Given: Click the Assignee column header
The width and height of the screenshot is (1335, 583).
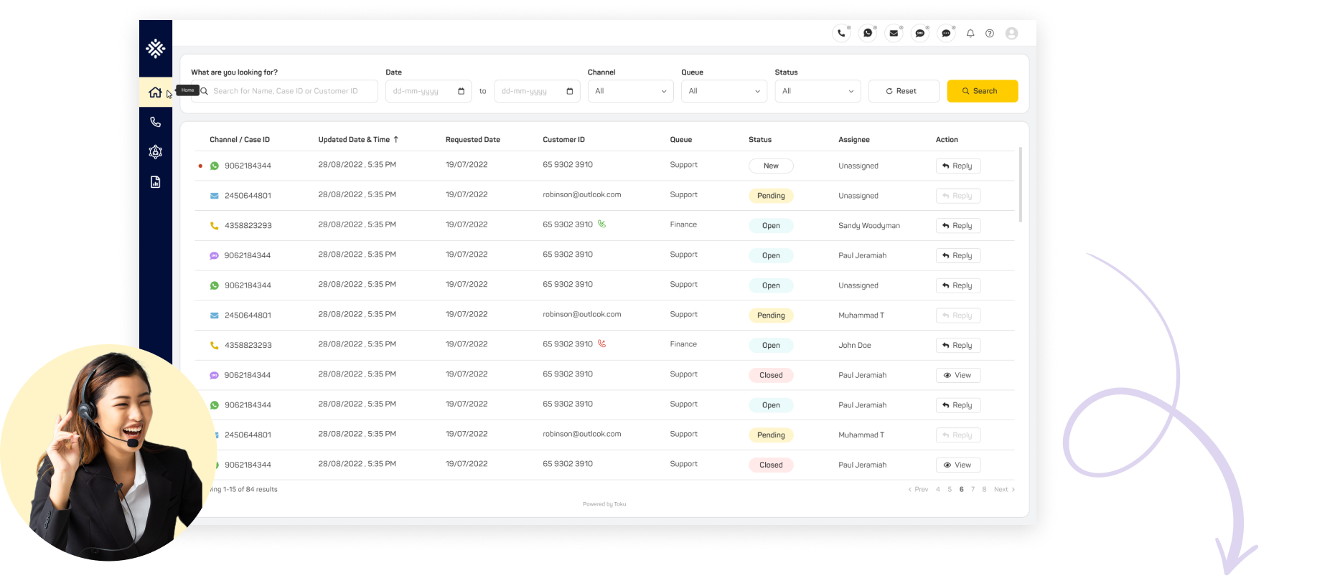Looking at the screenshot, I should pos(854,139).
